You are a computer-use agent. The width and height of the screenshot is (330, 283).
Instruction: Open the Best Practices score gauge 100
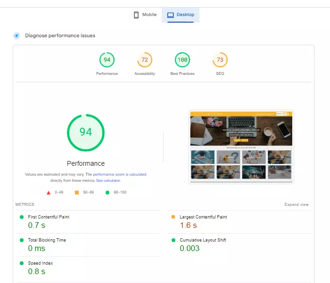coord(182,60)
